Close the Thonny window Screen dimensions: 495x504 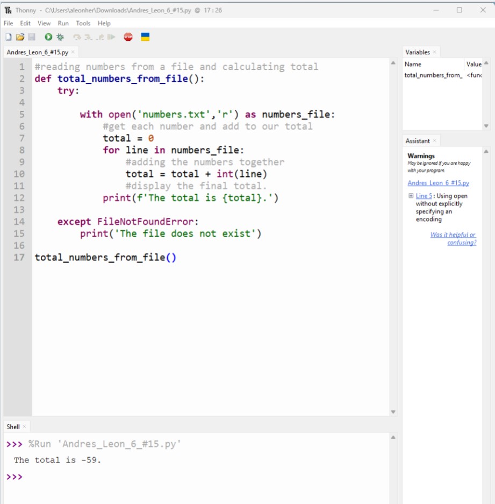coord(483,10)
